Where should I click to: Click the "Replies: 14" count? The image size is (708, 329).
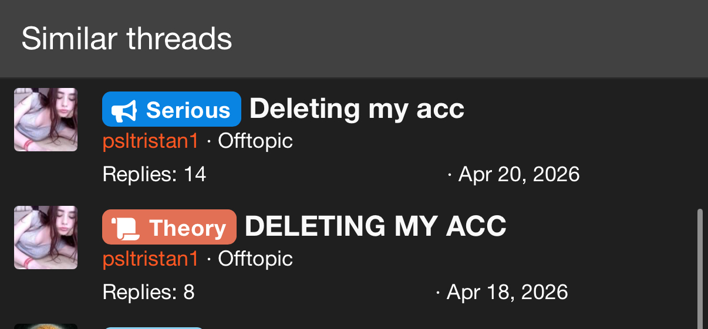[154, 174]
